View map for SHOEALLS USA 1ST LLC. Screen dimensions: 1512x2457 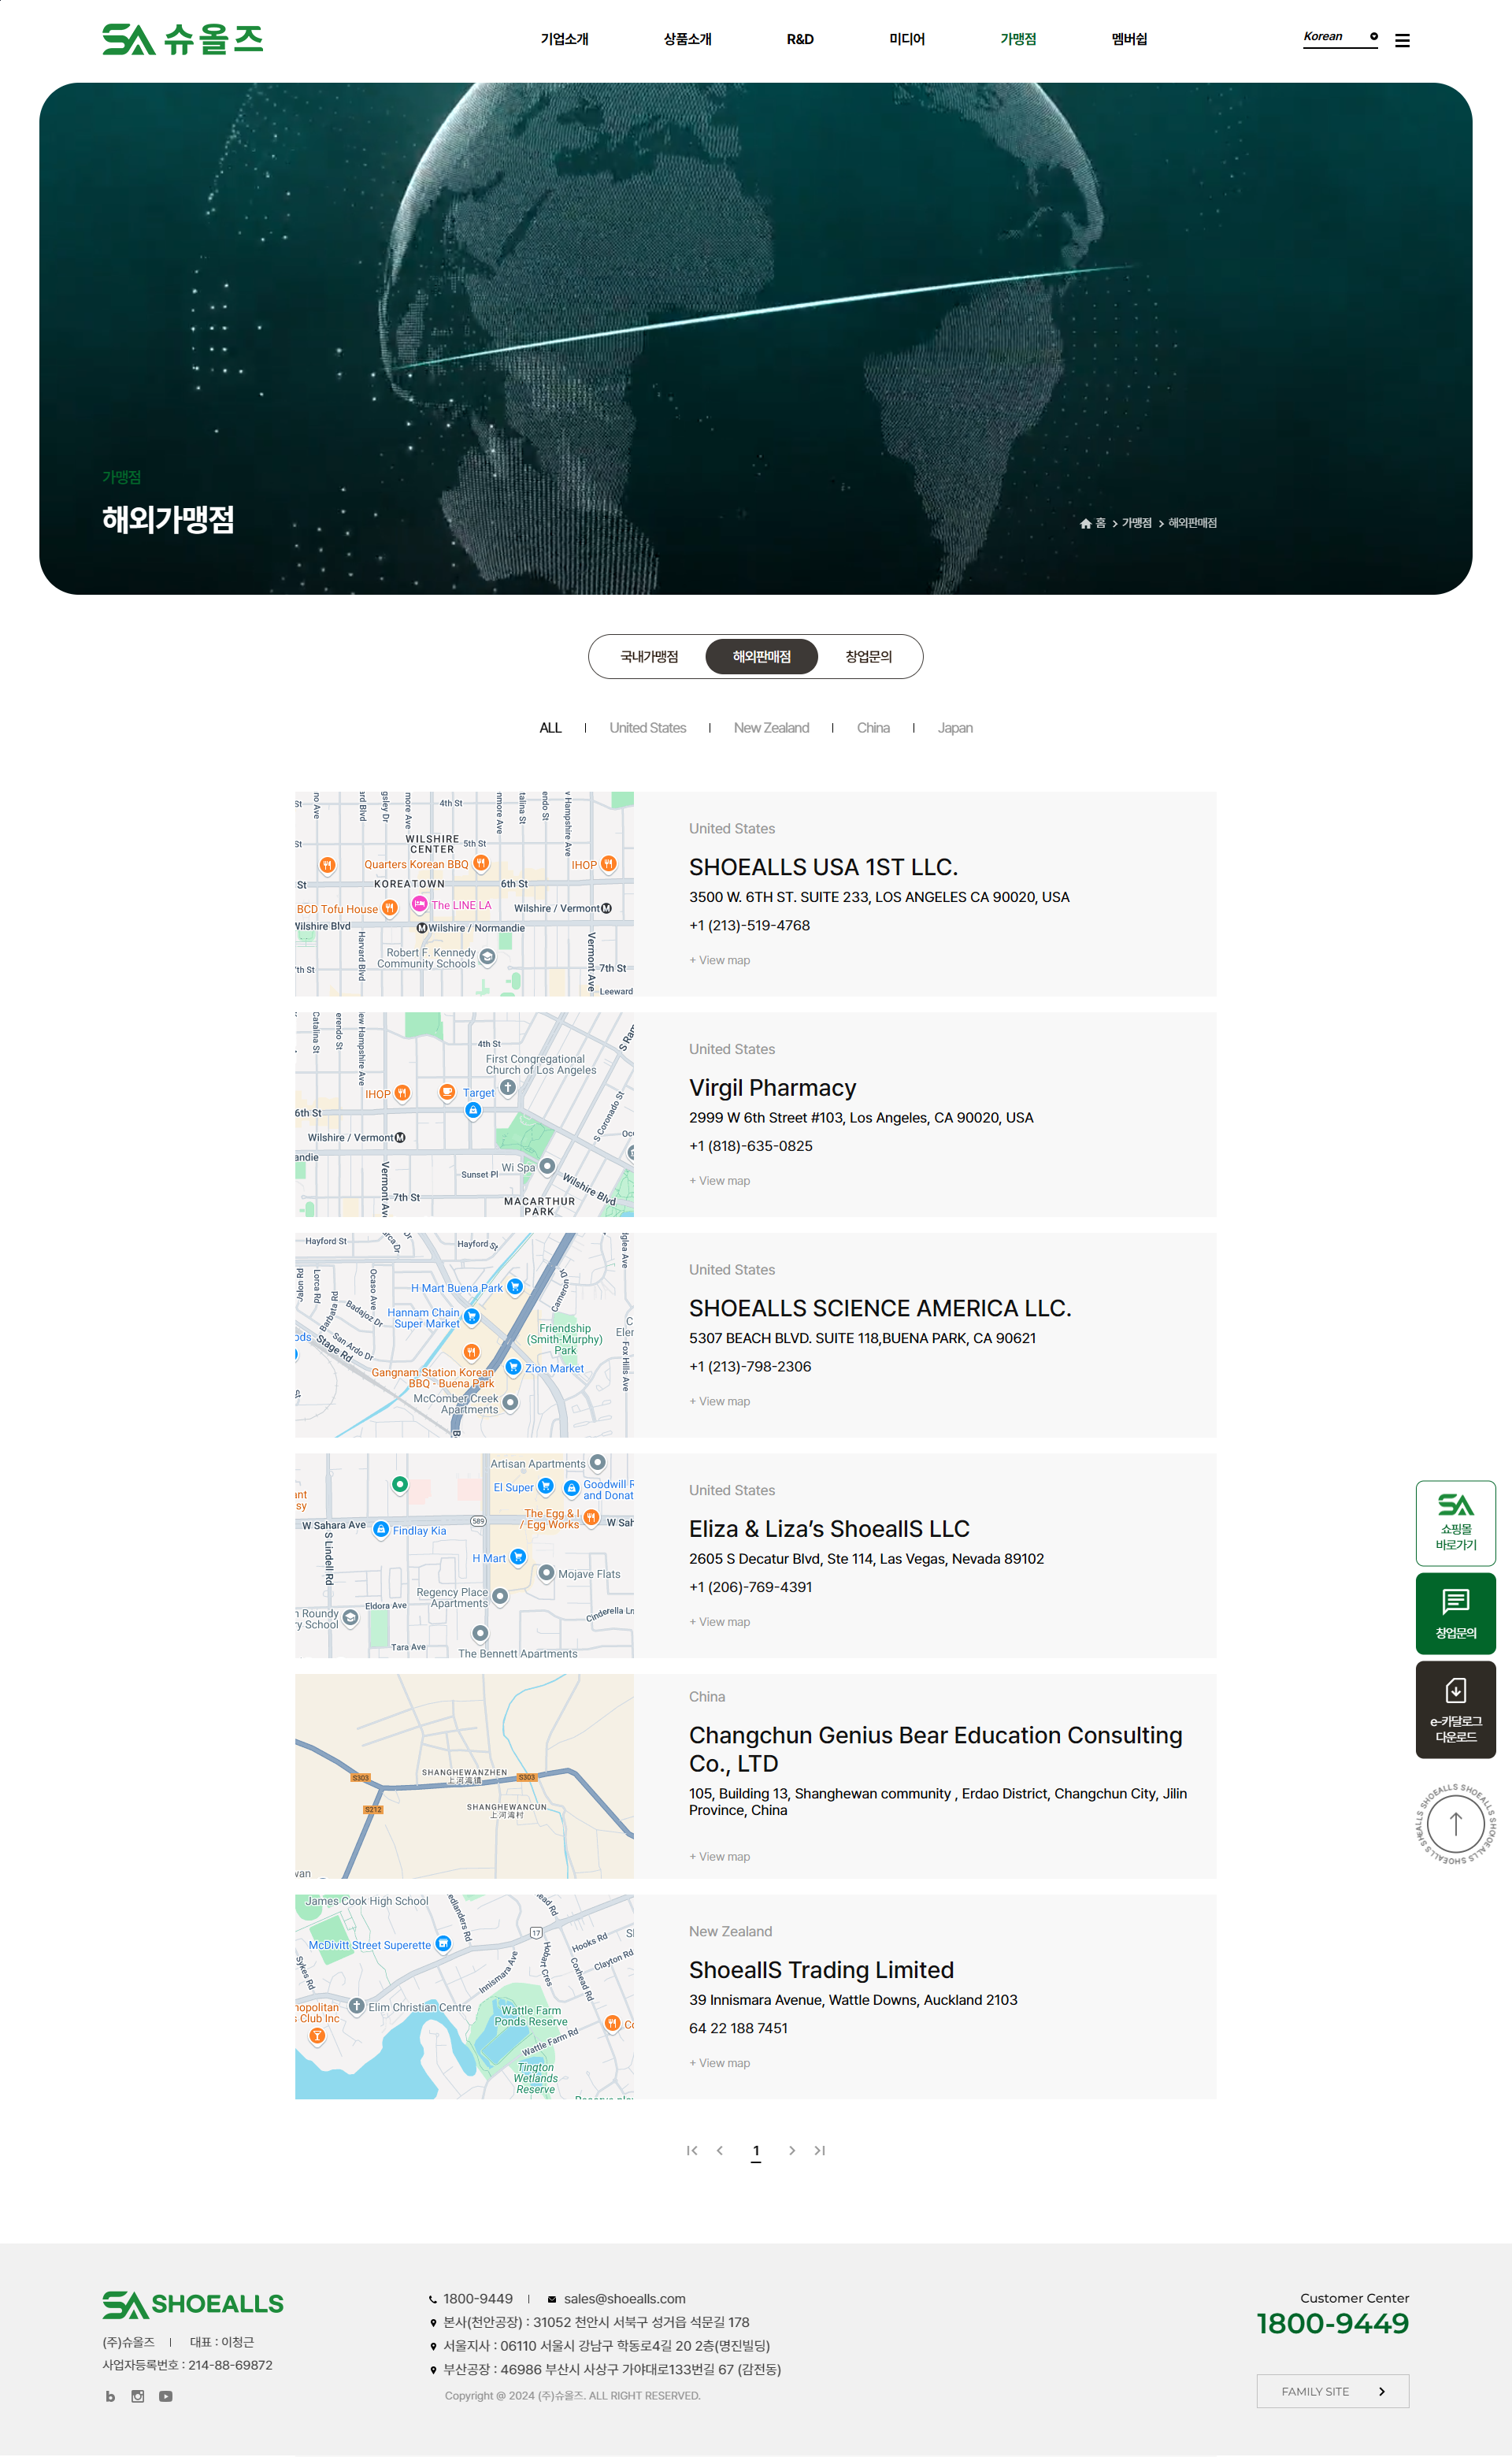[720, 960]
